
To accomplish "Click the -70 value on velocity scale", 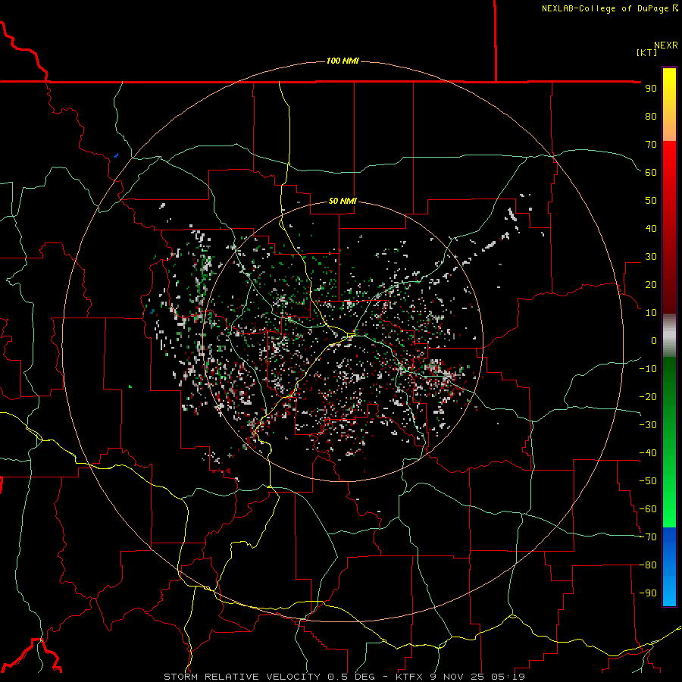I will click(648, 537).
